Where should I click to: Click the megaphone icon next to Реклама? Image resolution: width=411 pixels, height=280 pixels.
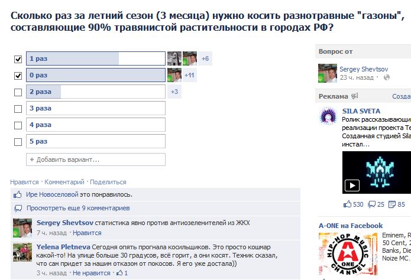pos(355,96)
